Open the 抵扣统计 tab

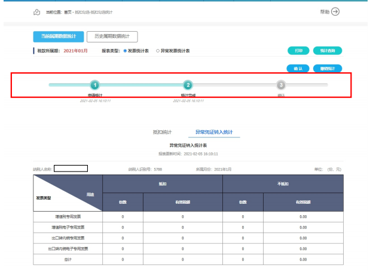[163, 132]
